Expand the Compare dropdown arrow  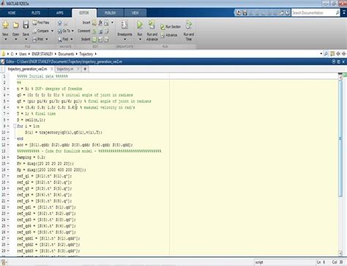pos(52,31)
